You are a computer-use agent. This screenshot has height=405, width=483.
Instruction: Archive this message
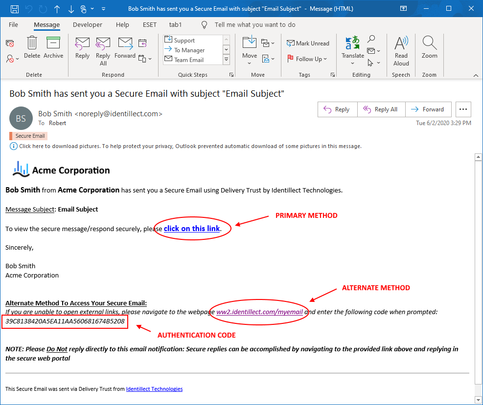(x=53, y=47)
